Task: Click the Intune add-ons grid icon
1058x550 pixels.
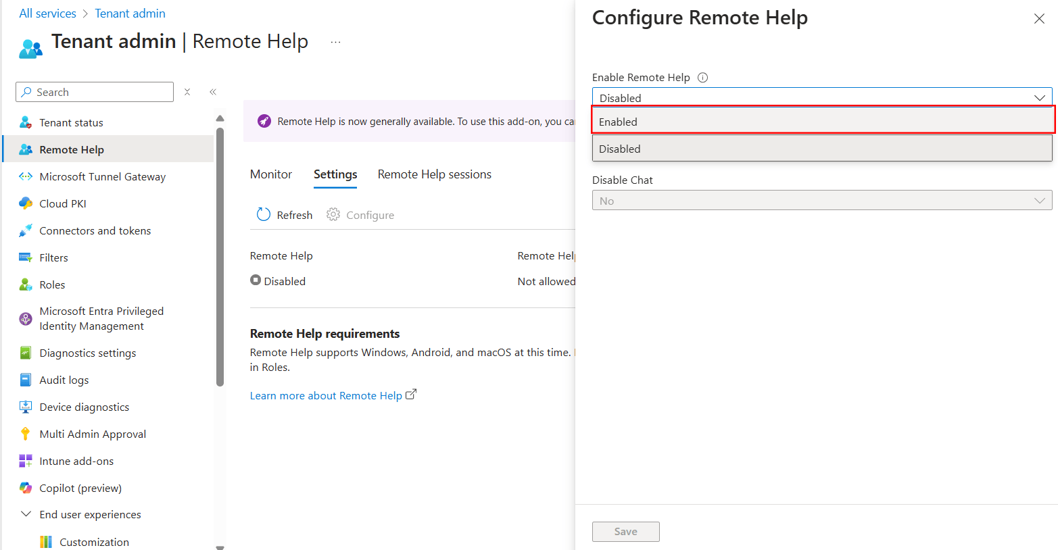Action: click(x=26, y=461)
